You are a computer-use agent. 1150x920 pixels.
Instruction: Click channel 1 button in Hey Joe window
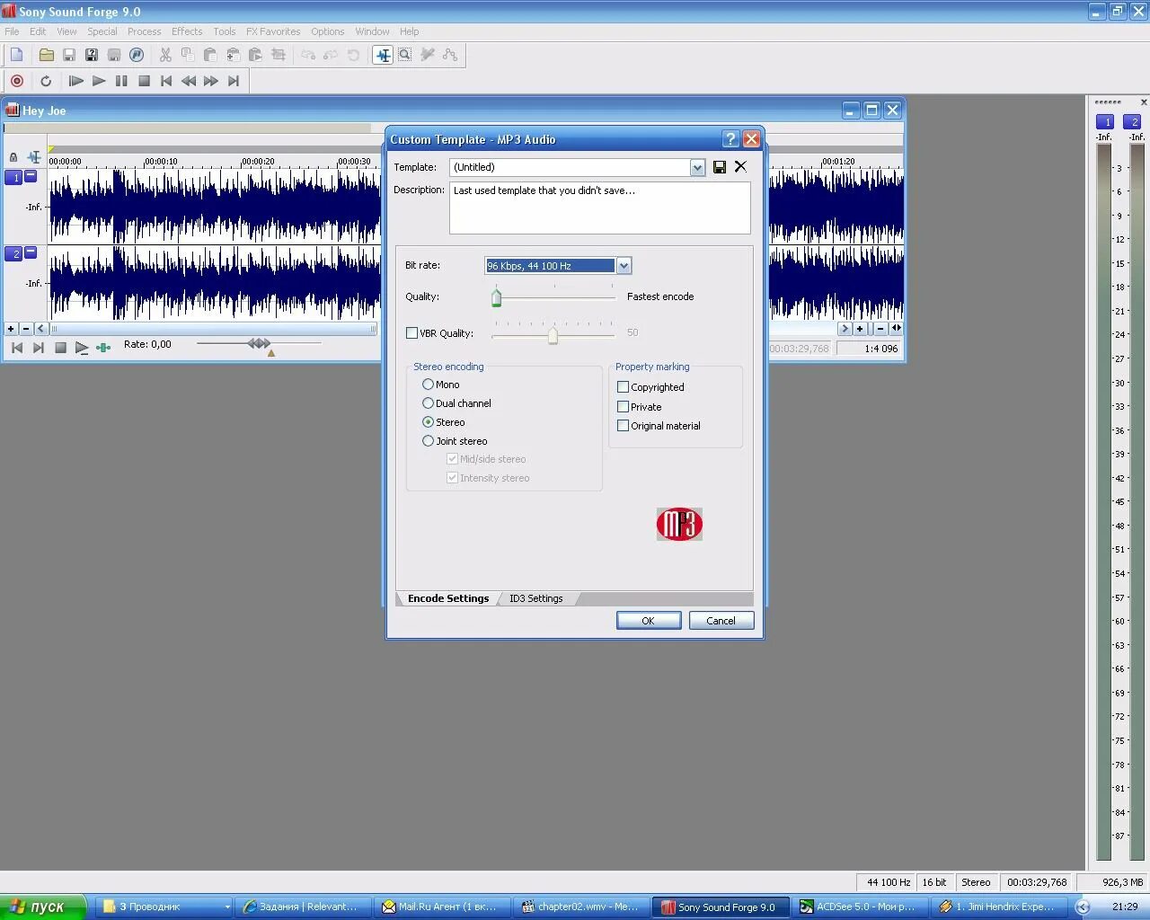tap(15, 178)
